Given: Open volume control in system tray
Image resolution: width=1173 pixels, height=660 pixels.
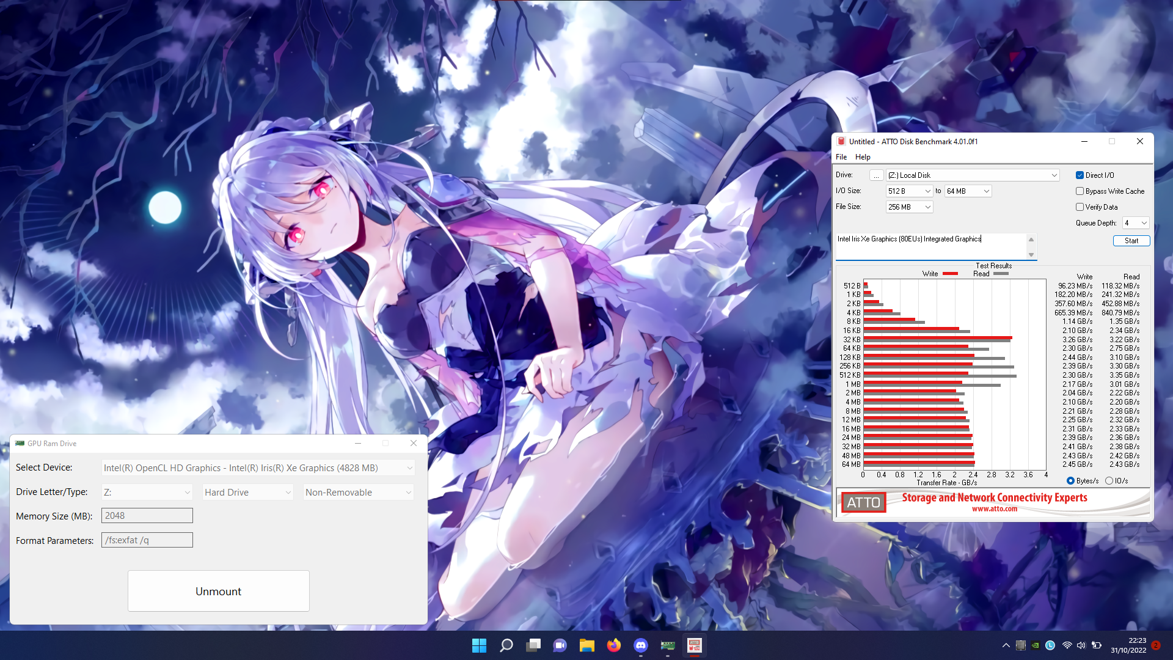Looking at the screenshot, I should click(1081, 645).
